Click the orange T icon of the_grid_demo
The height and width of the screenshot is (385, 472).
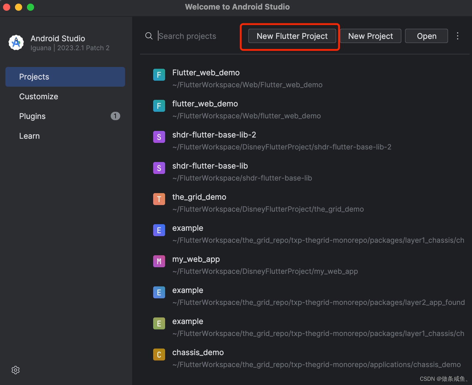pyautogui.click(x=159, y=199)
